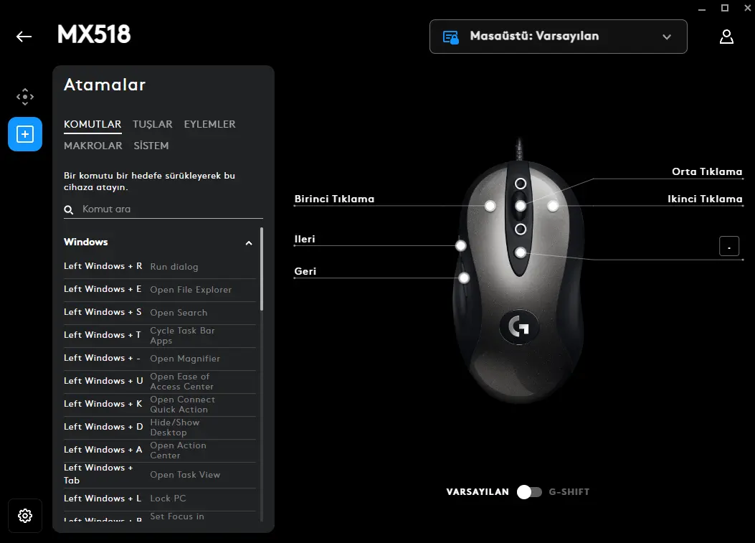
Task: Select Left Windows + E Open File Explorer
Action: coord(160,290)
